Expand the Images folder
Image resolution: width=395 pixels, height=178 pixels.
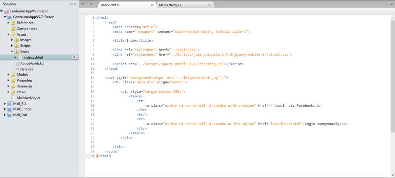coord(12,40)
